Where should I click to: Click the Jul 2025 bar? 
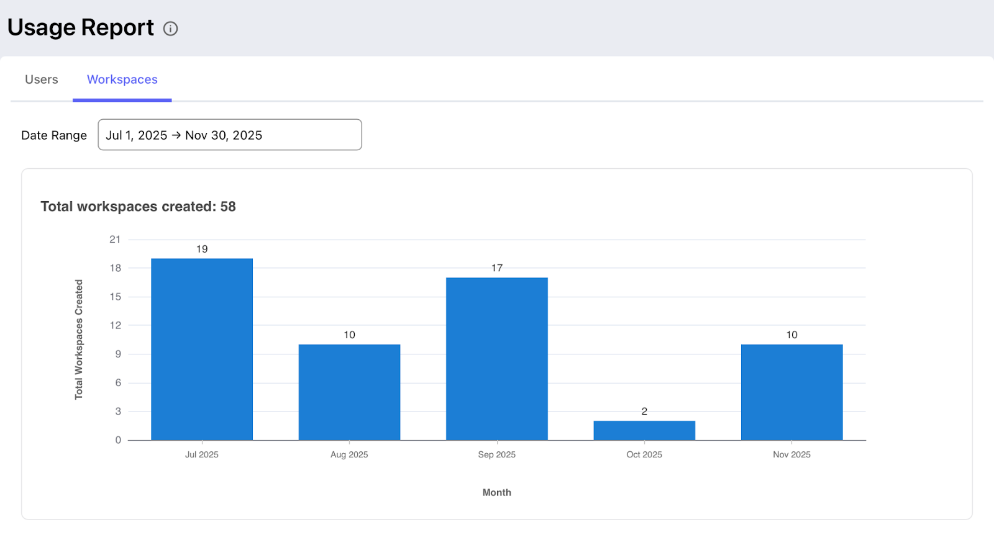[202, 349]
